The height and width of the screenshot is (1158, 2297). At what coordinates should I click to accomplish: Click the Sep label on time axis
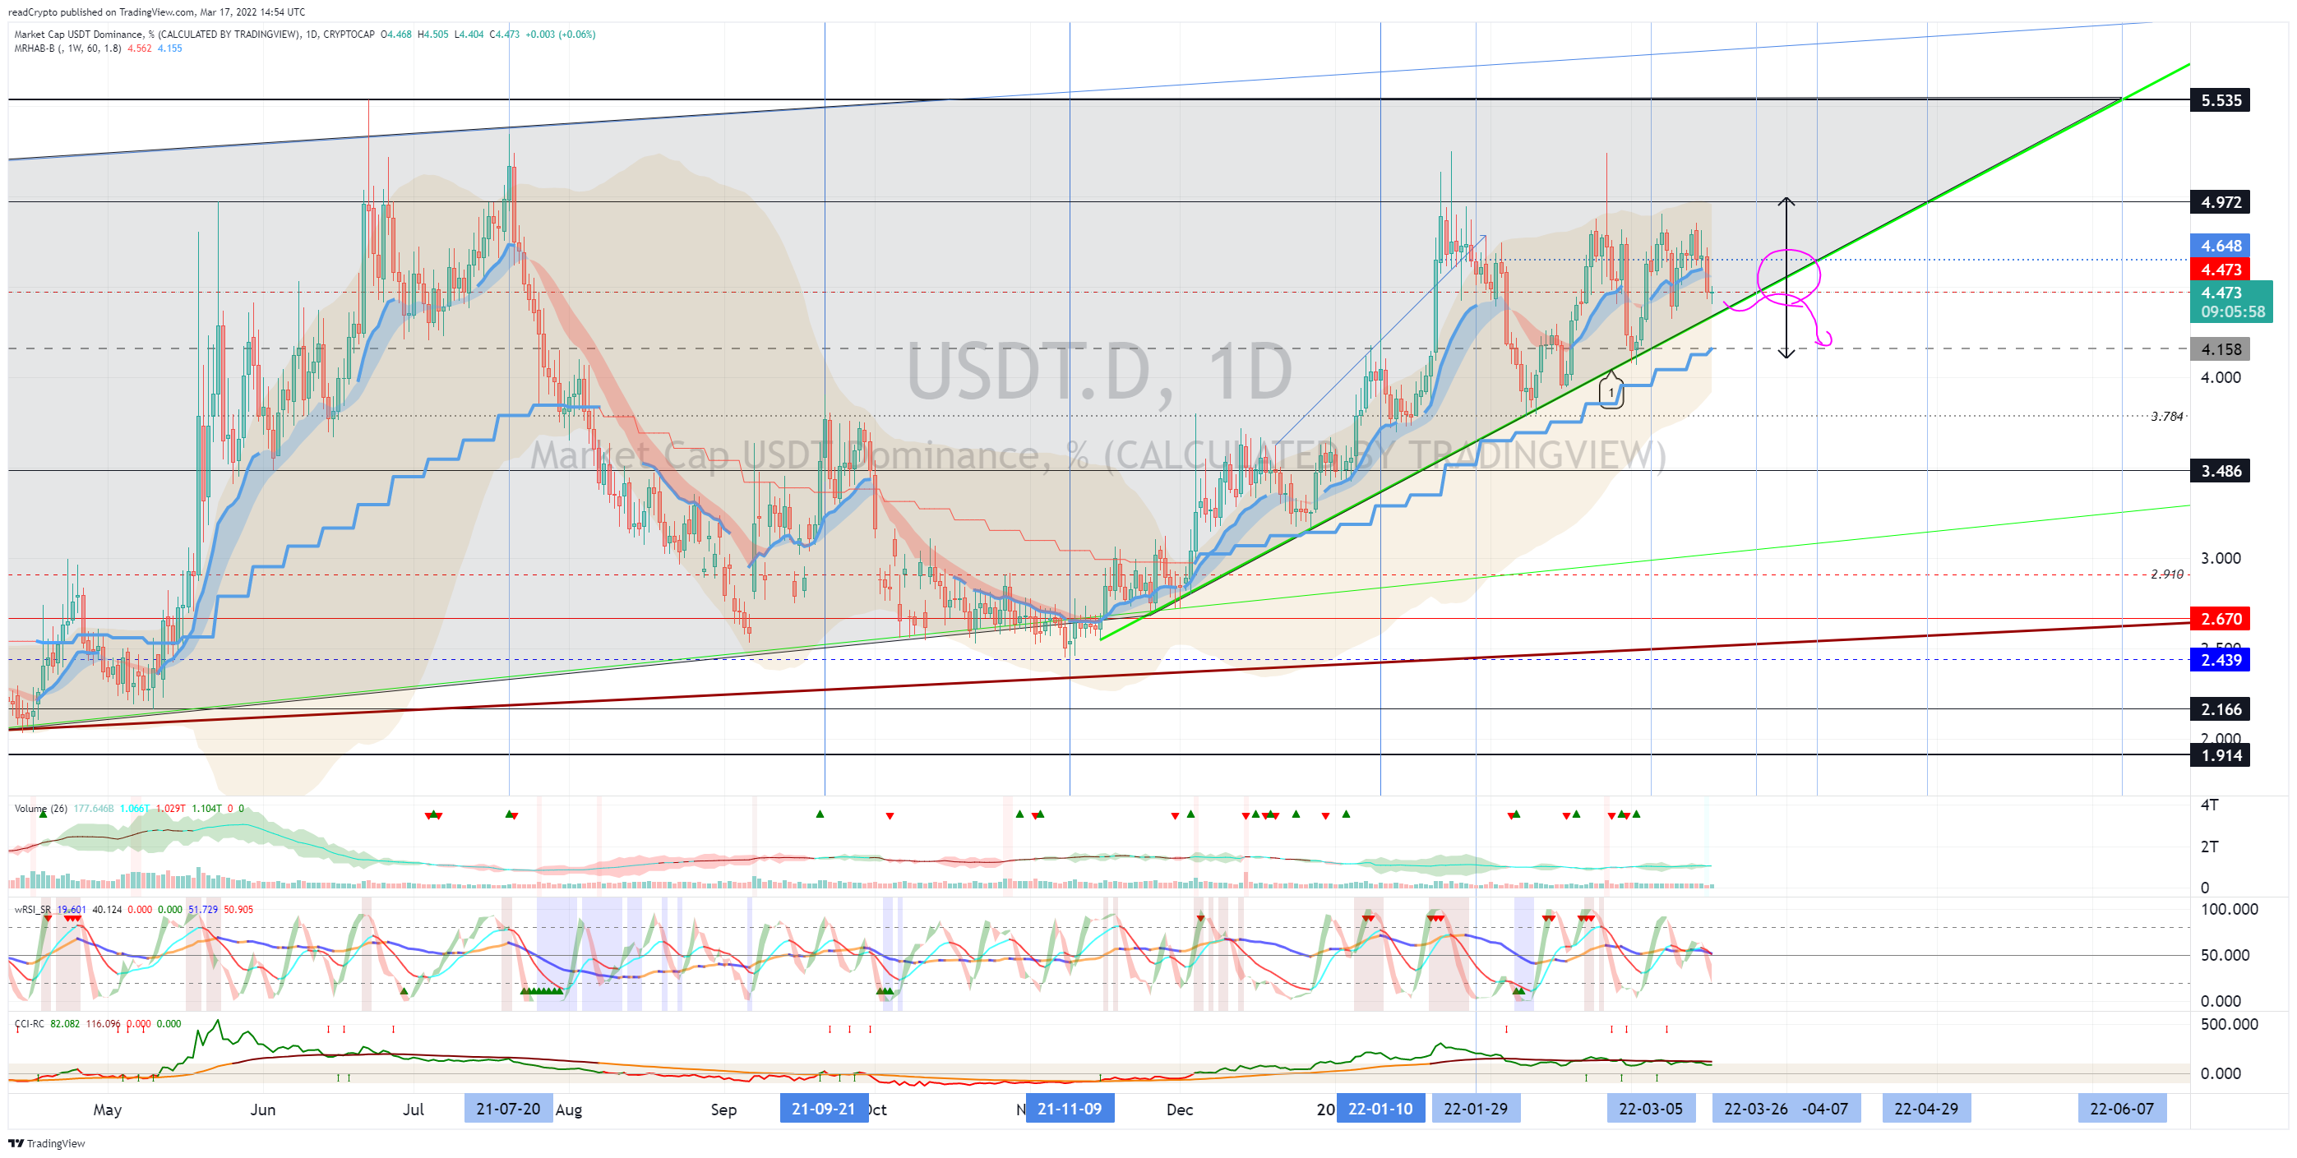pyautogui.click(x=723, y=1110)
